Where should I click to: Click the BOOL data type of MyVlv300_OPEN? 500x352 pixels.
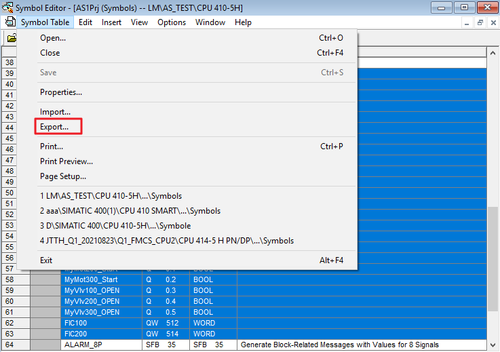click(x=213, y=312)
